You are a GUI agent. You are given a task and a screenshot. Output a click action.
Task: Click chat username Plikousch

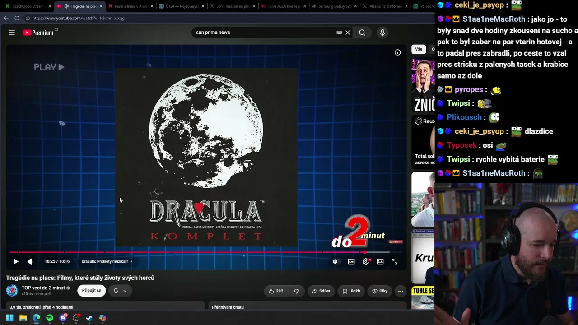(464, 117)
